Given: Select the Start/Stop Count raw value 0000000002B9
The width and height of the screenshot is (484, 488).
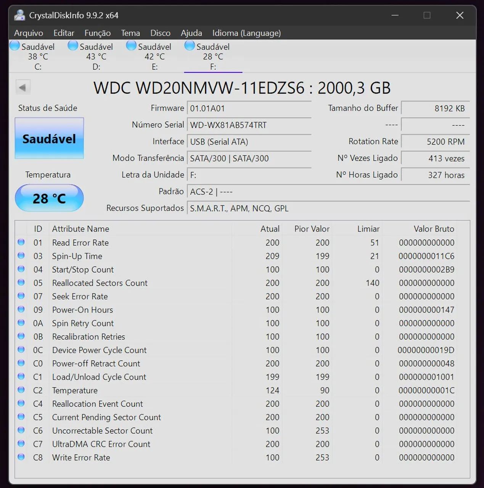Looking at the screenshot, I should (x=426, y=270).
